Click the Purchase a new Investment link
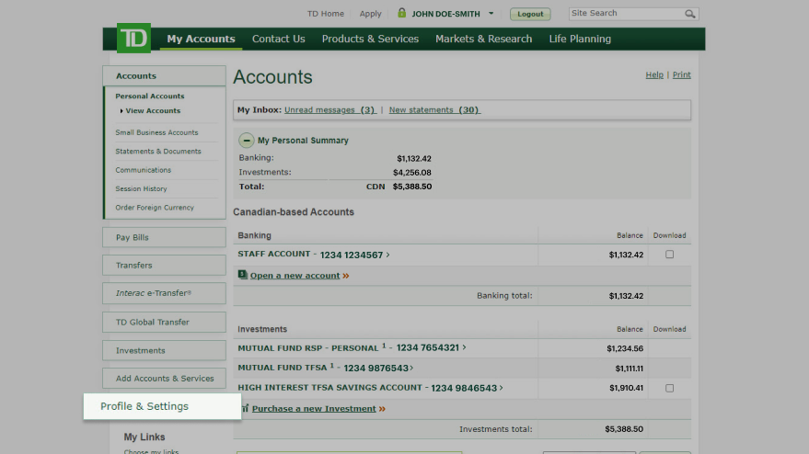Image resolution: width=809 pixels, height=454 pixels. 314,409
